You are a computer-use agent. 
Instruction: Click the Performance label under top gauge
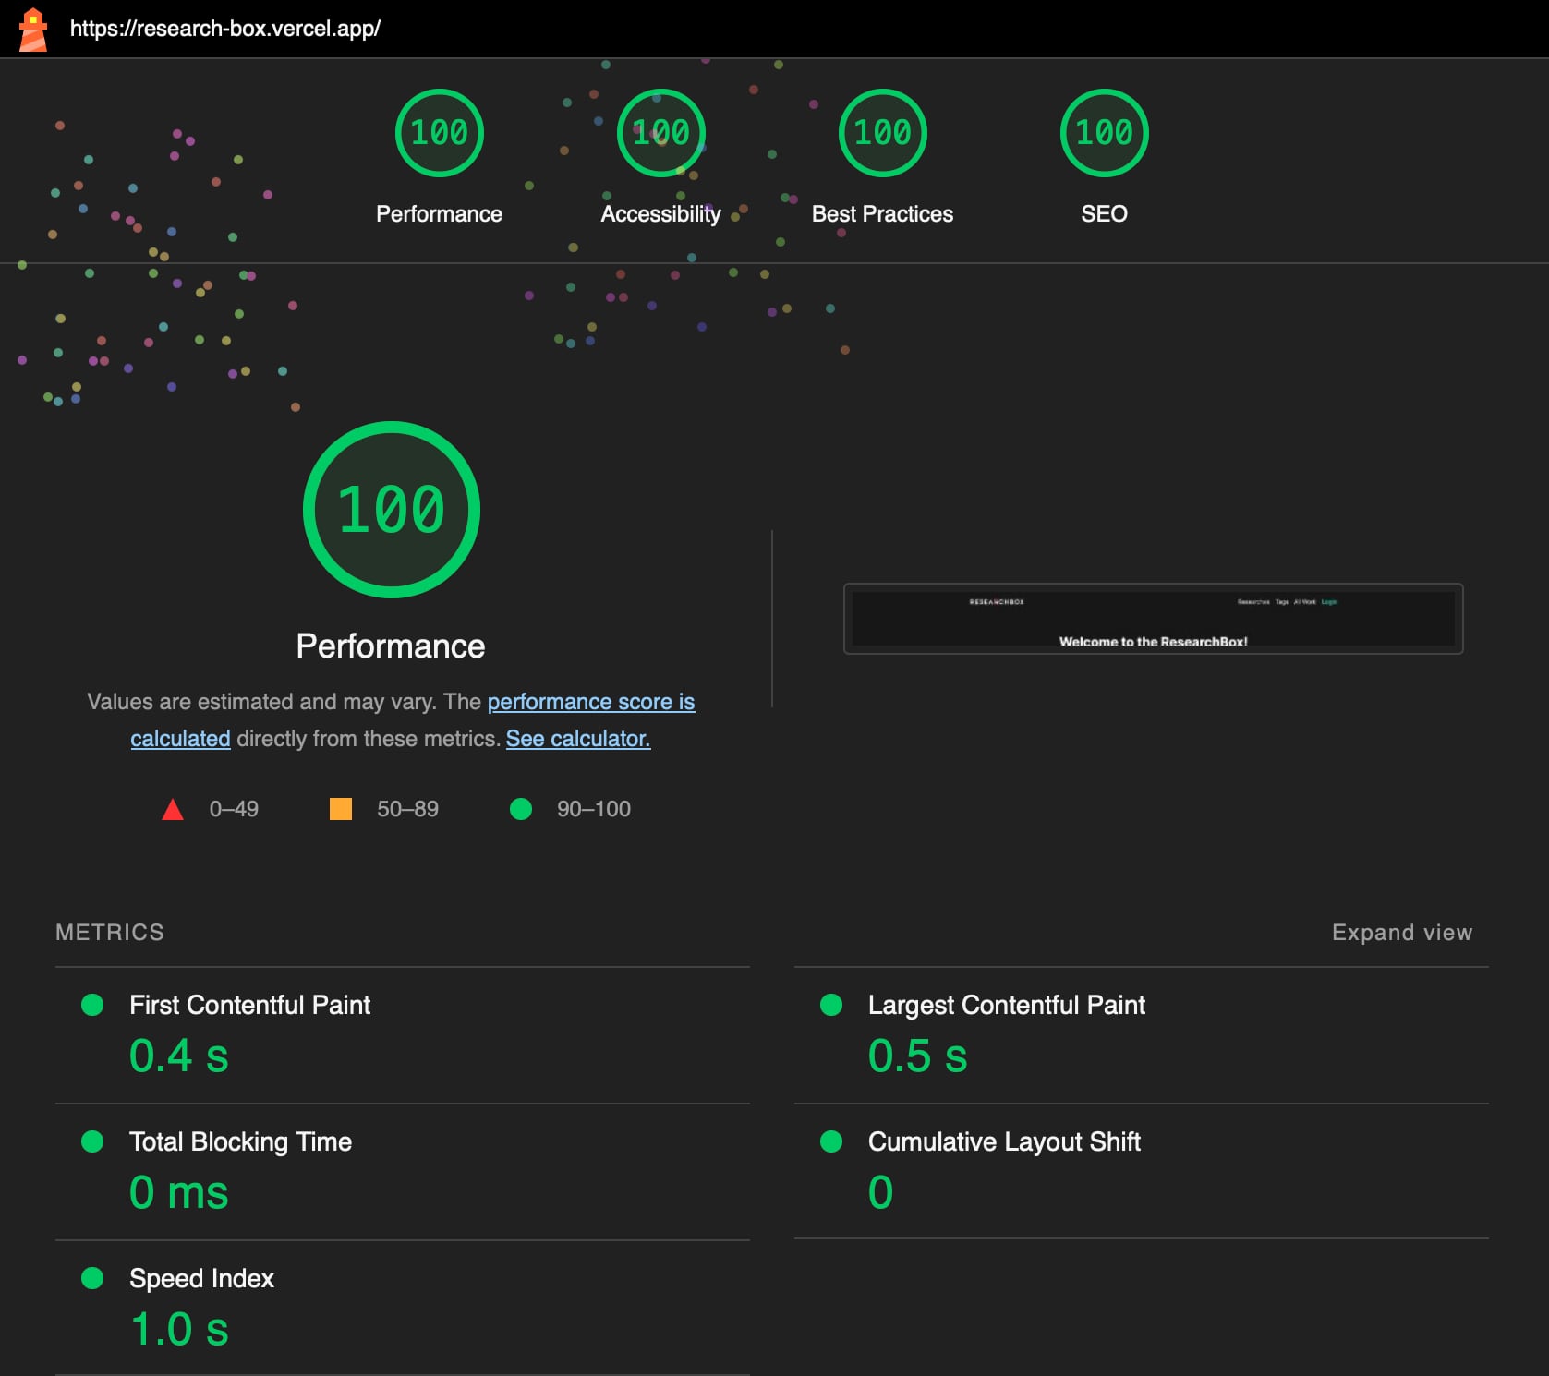[x=440, y=214]
